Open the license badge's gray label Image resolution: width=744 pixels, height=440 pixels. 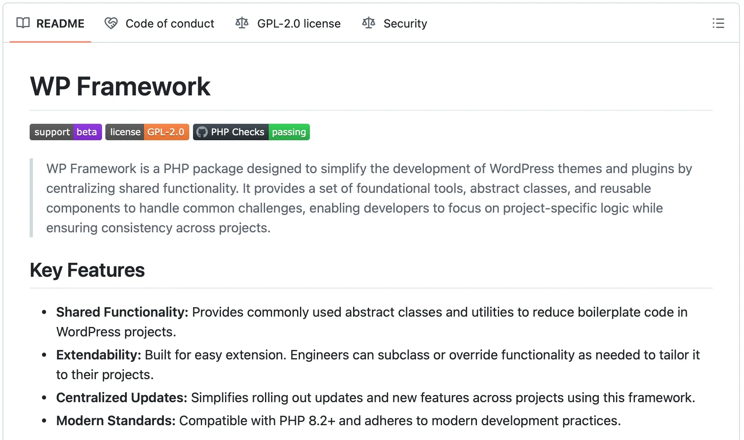[x=125, y=132]
